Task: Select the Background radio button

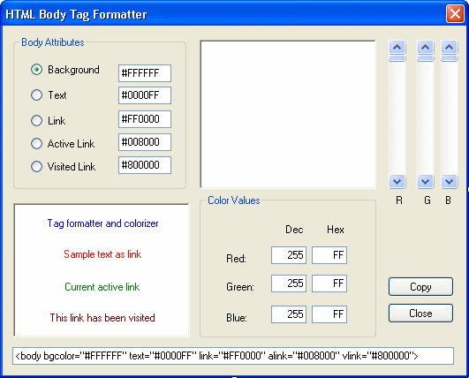Action: [36, 70]
